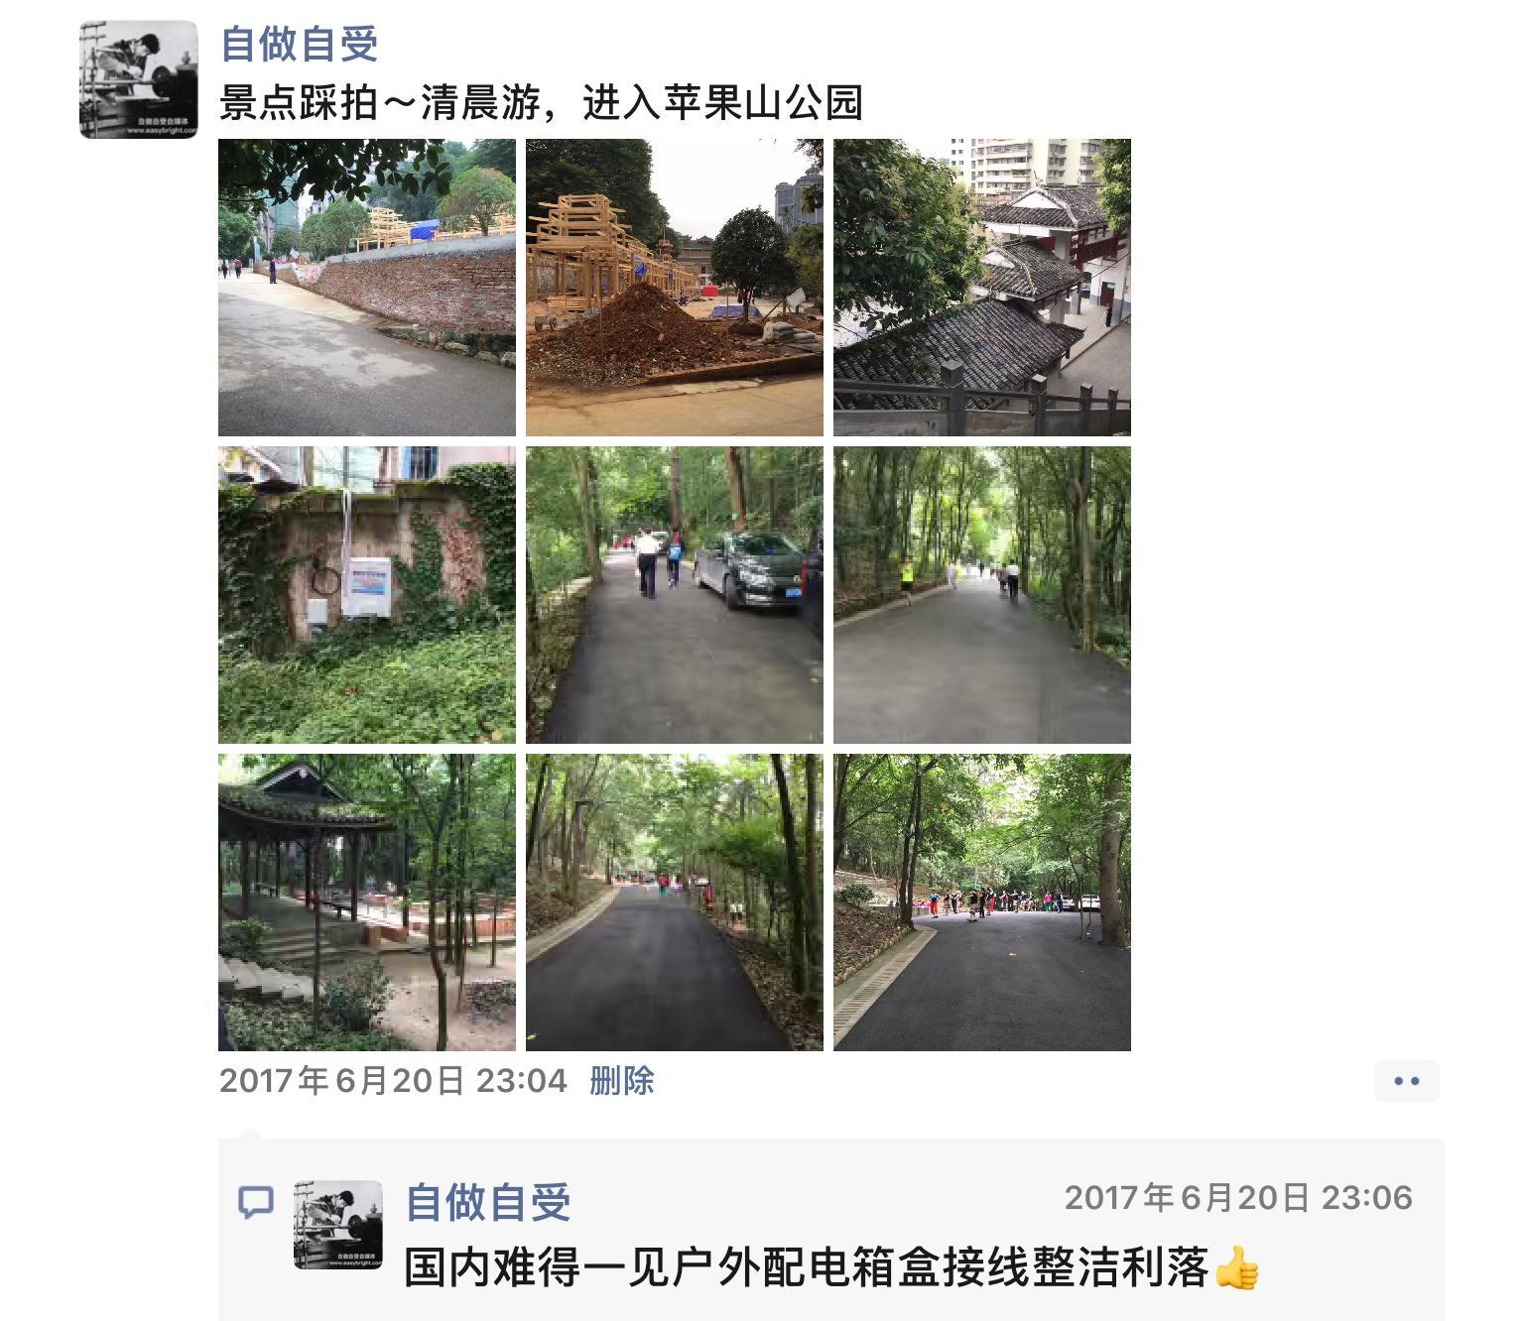View photo of jogger on forest road
The height and width of the screenshot is (1321, 1524).
point(982,595)
